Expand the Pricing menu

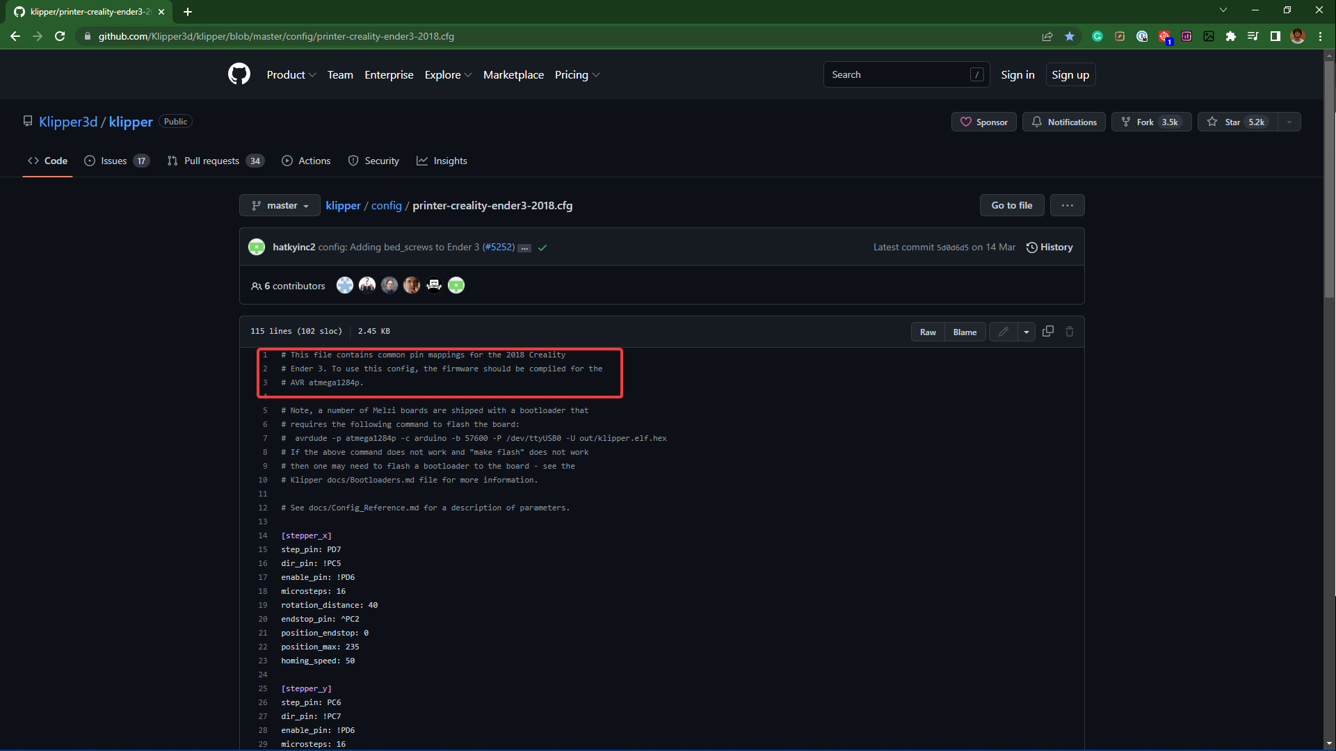[x=577, y=74]
